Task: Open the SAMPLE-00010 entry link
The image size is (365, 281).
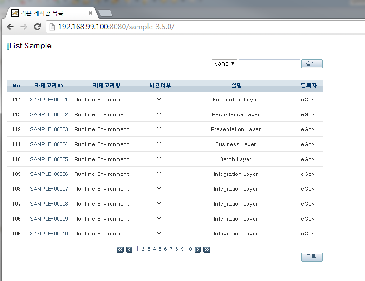Action: (x=49, y=234)
